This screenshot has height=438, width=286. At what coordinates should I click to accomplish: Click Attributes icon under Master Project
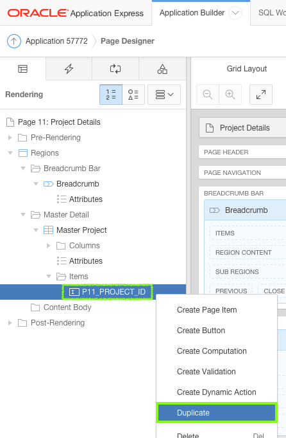(x=62, y=261)
